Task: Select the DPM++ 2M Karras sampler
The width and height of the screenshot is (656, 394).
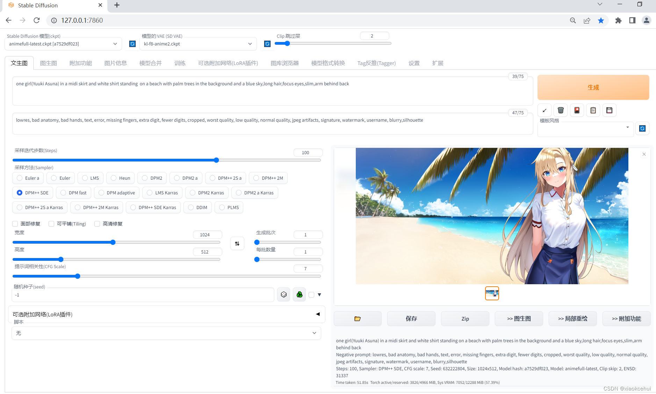Action: [x=96, y=207]
